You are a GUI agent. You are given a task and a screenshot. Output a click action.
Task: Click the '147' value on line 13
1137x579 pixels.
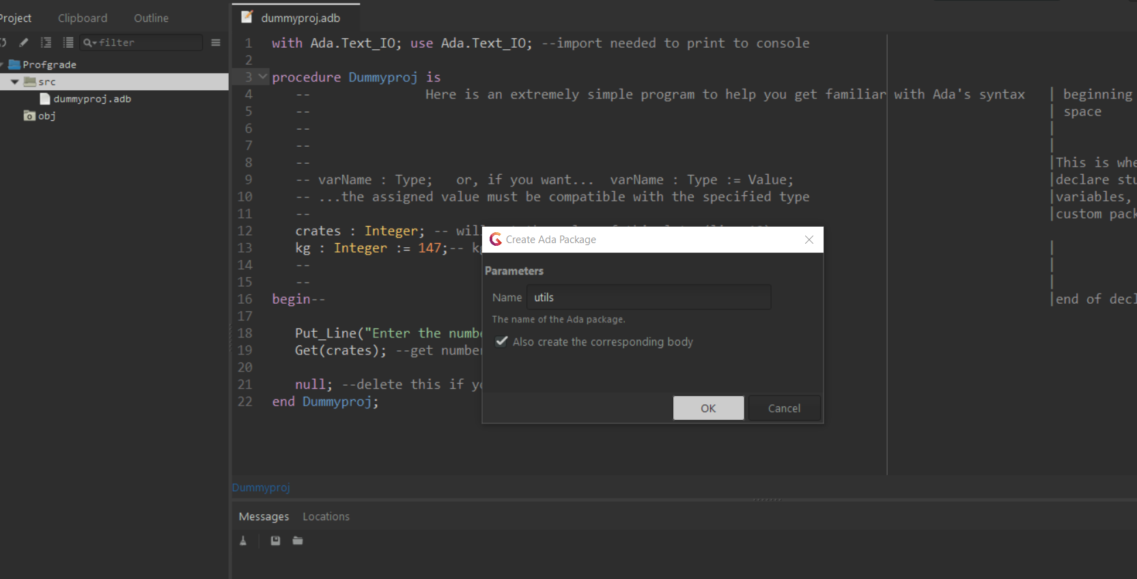click(430, 248)
